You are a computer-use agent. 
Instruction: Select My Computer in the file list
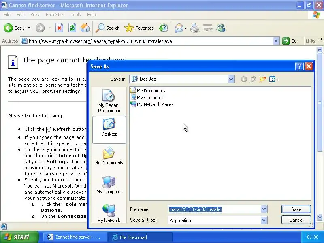[x=147, y=98]
